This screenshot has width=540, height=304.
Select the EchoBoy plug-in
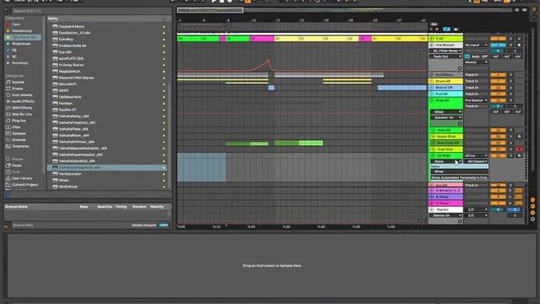click(x=66, y=40)
